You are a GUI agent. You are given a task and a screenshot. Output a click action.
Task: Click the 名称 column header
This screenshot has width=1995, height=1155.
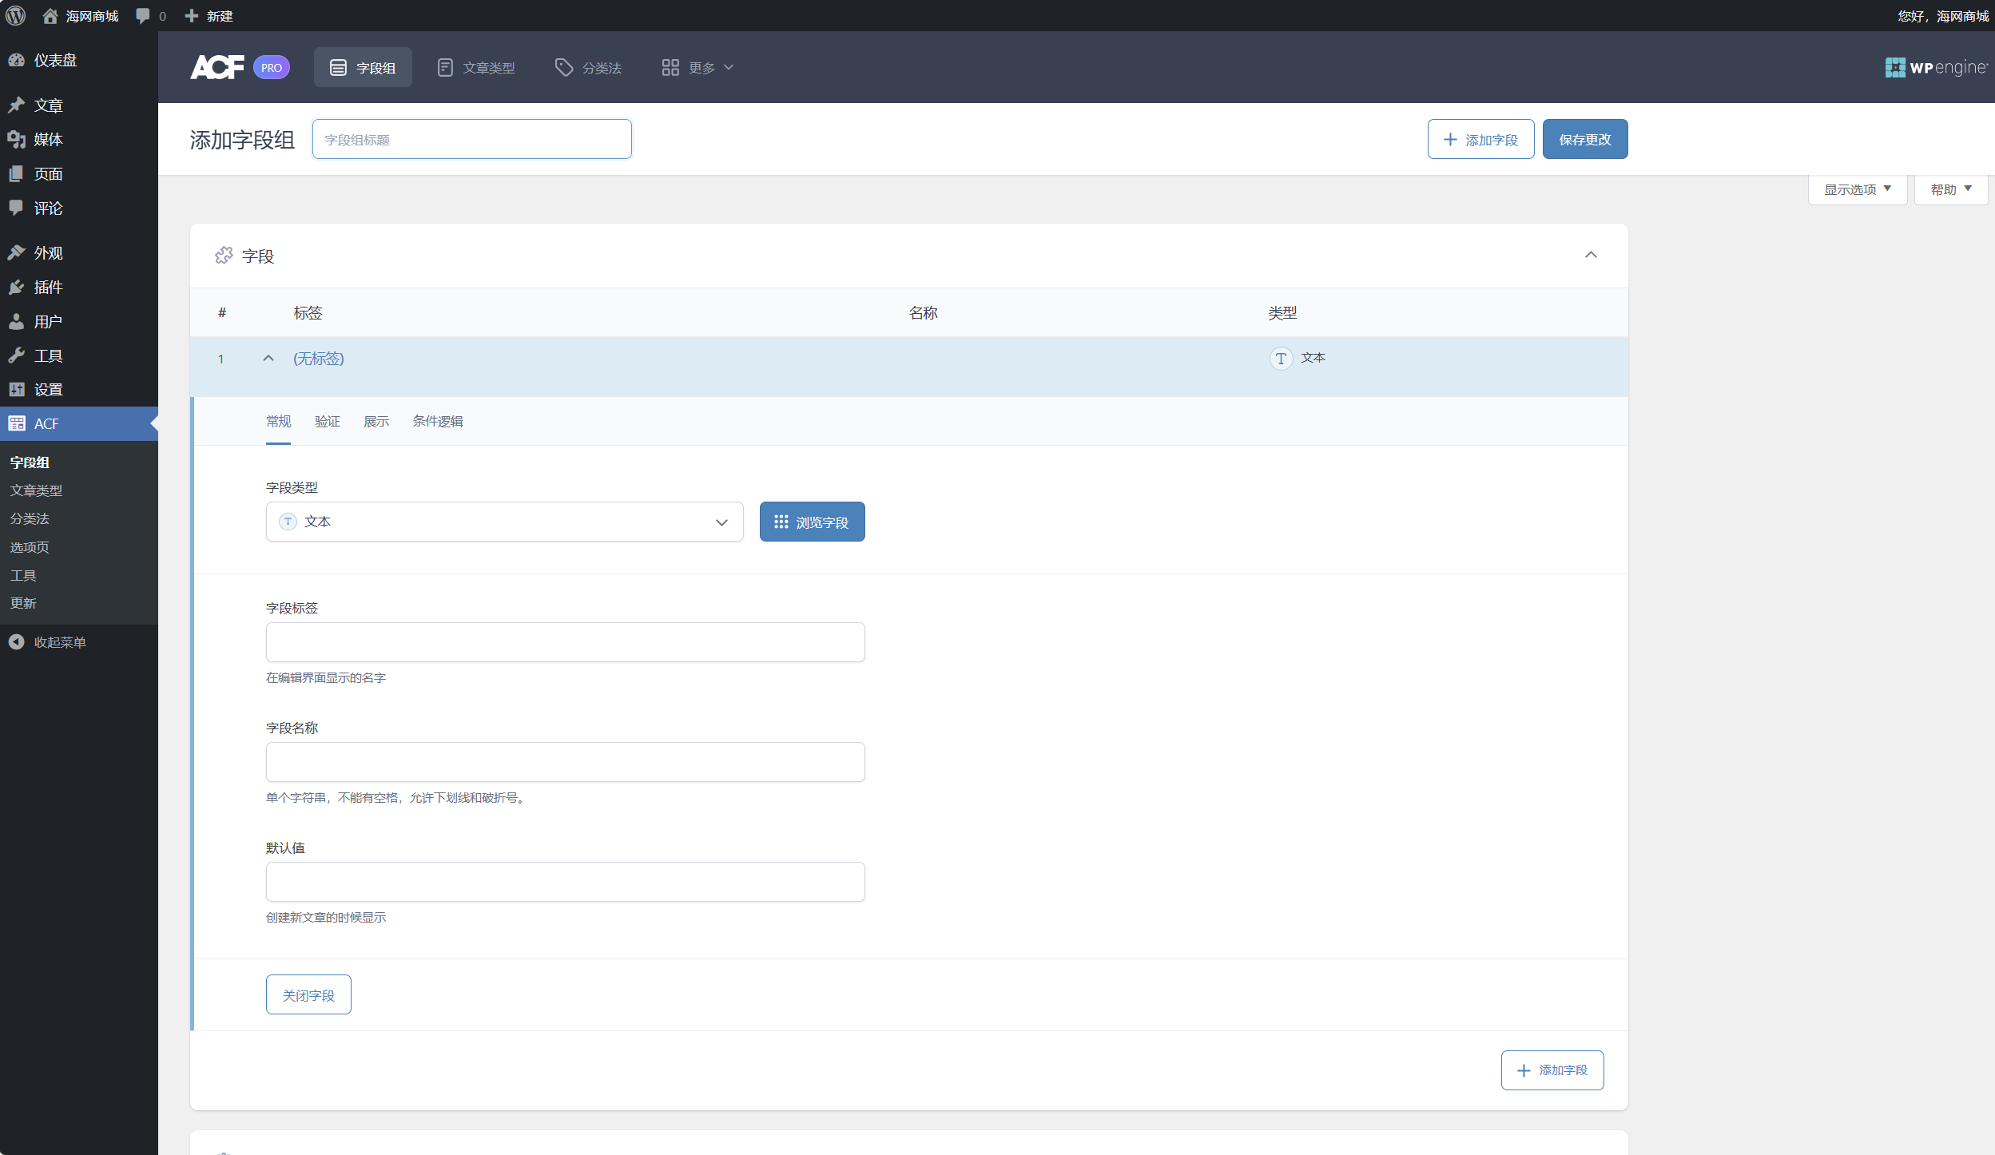tap(923, 313)
